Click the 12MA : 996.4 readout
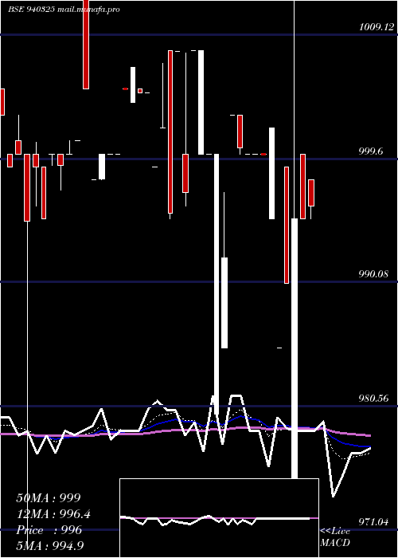398x558 pixels. [x=53, y=514]
